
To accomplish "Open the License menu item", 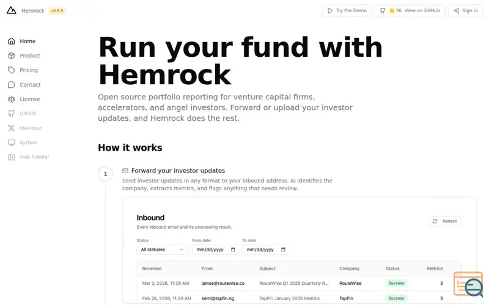I will pyautogui.click(x=30, y=99).
